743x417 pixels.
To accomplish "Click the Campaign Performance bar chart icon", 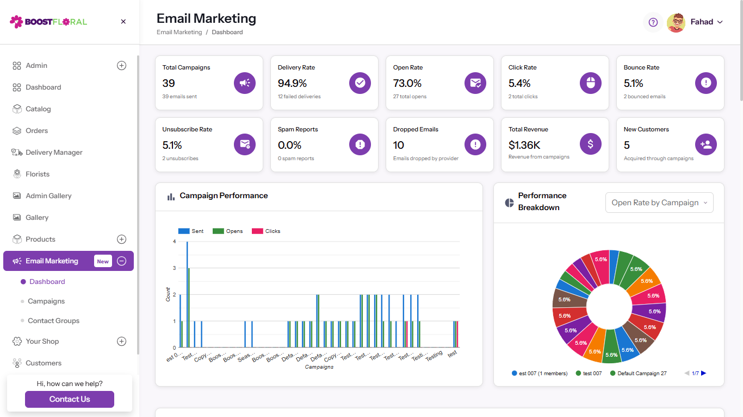I will coord(171,197).
